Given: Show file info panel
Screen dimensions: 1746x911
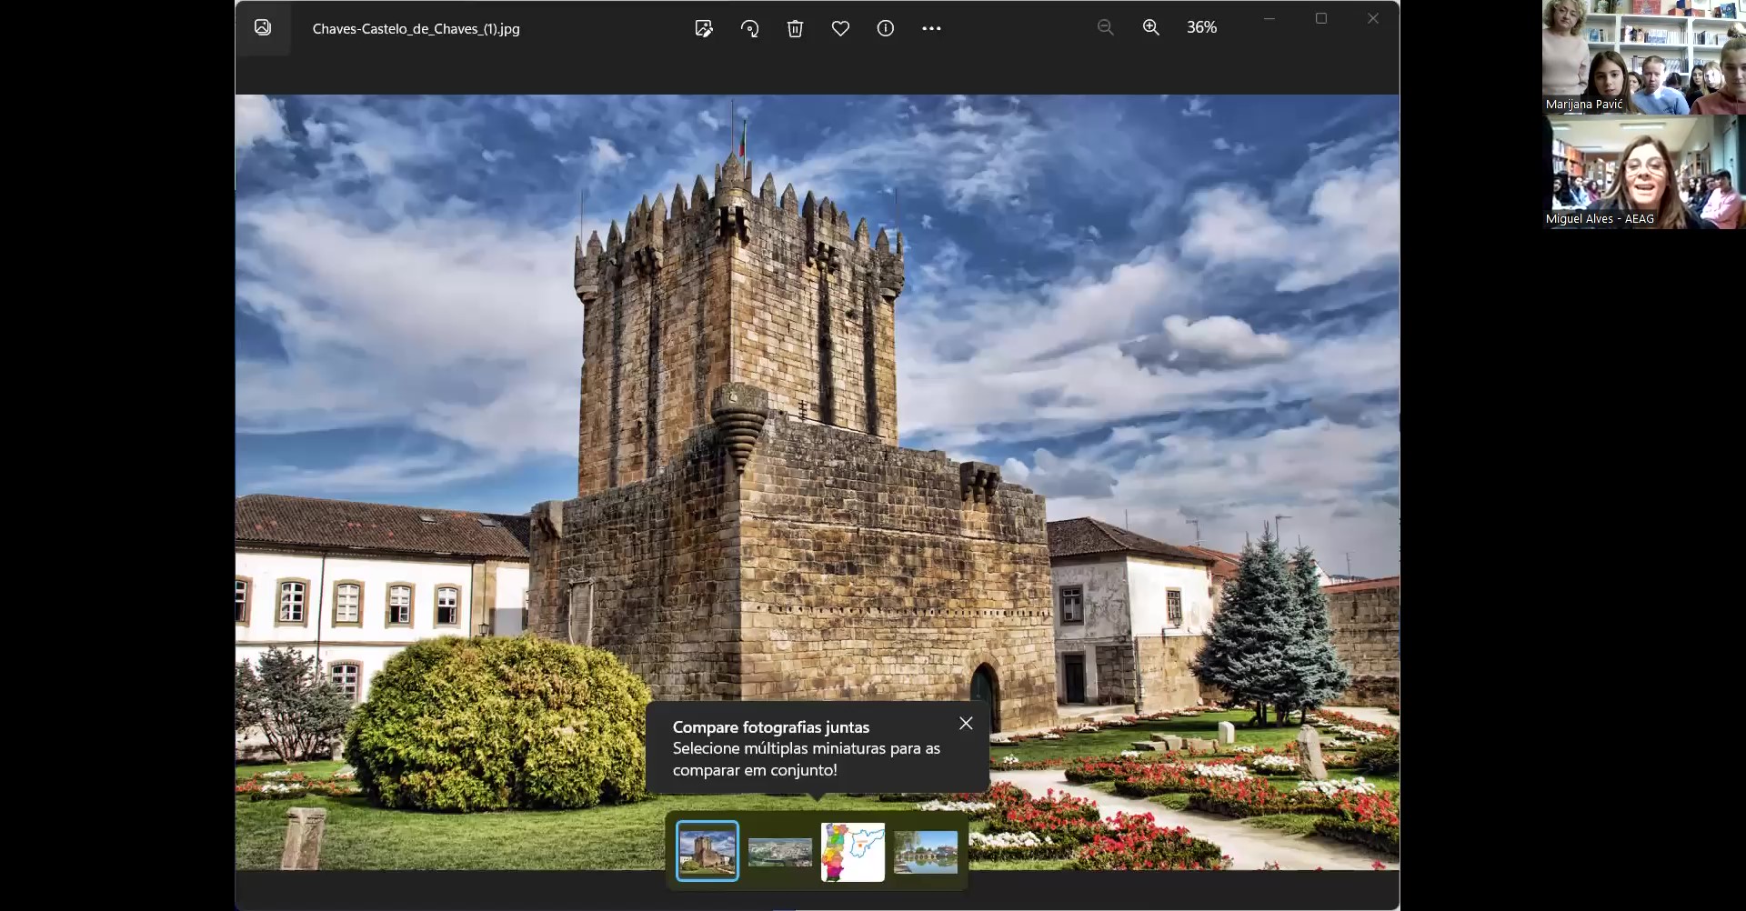Looking at the screenshot, I should point(885,28).
